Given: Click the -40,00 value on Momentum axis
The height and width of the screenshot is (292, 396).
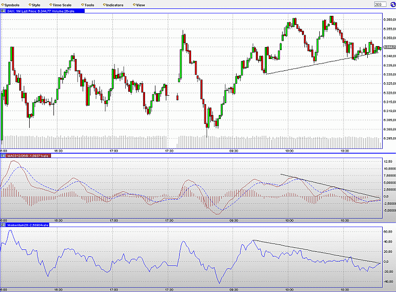Looking at the screenshot, I should coord(388,282).
